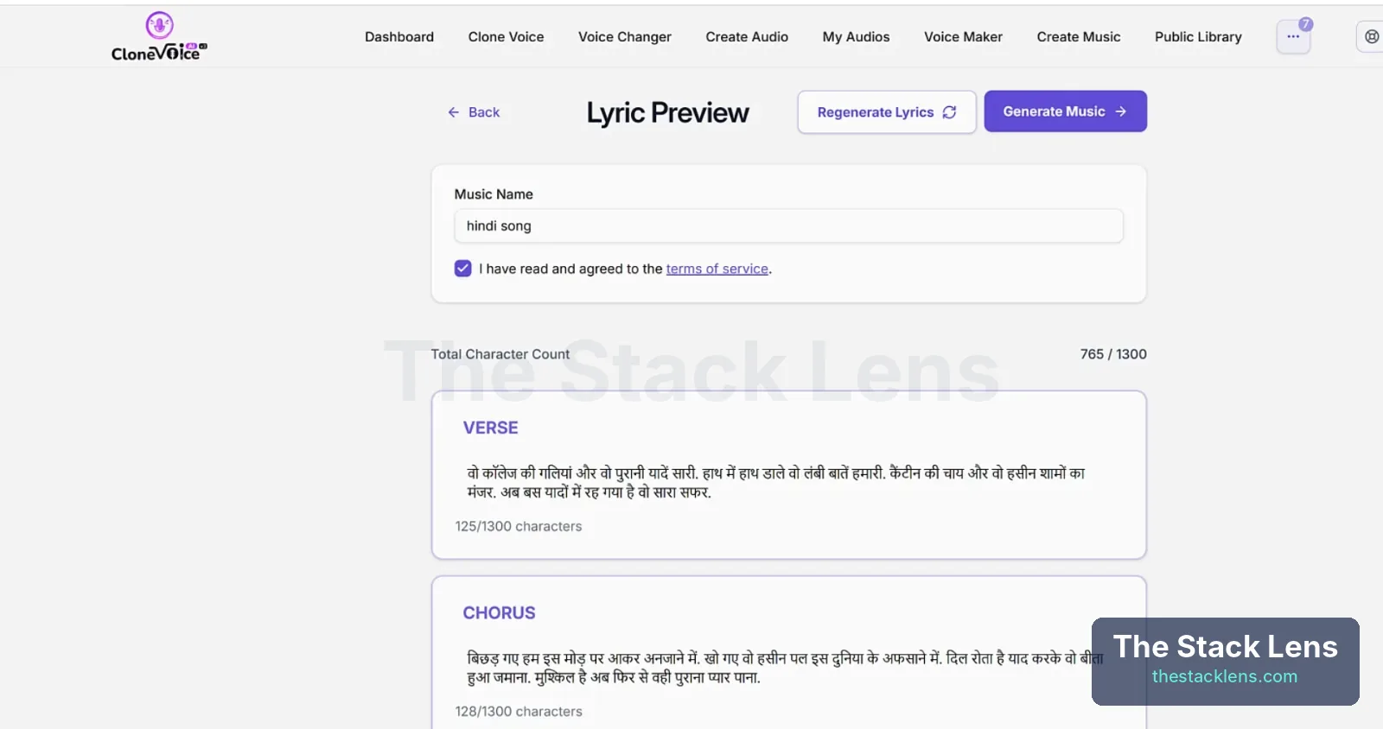The width and height of the screenshot is (1383, 729).
Task: Click the Regenerate Lyrics button
Action: 887,112
